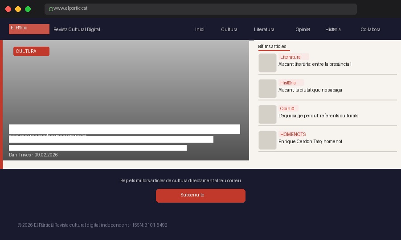
Task: Click the 'Últims articles' heading
Action: (x=272, y=46)
